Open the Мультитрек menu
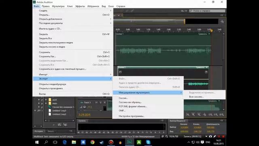 click(x=58, y=6)
